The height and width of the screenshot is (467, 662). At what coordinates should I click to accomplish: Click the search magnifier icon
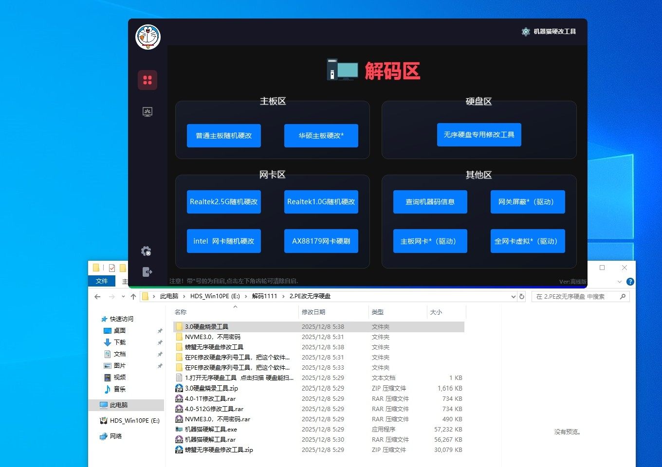click(x=623, y=297)
